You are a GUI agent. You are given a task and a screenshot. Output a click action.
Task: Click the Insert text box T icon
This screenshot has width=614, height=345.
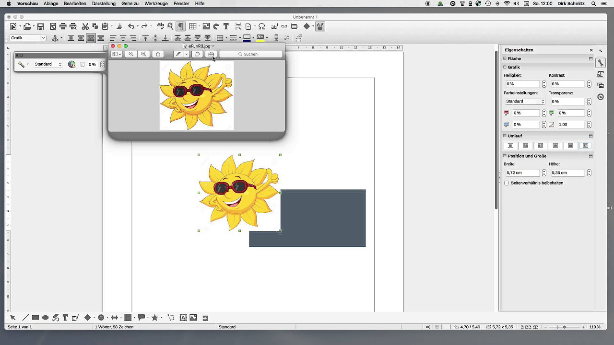tap(226, 26)
